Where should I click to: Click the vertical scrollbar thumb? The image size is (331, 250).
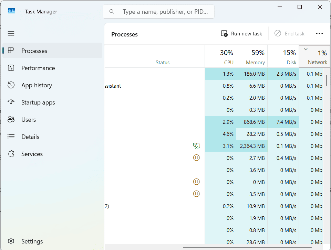tap(327, 80)
